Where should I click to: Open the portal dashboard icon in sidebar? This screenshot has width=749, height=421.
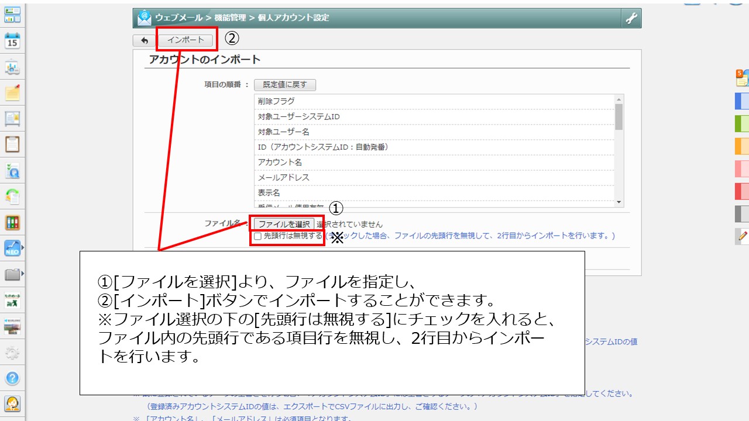[12, 14]
